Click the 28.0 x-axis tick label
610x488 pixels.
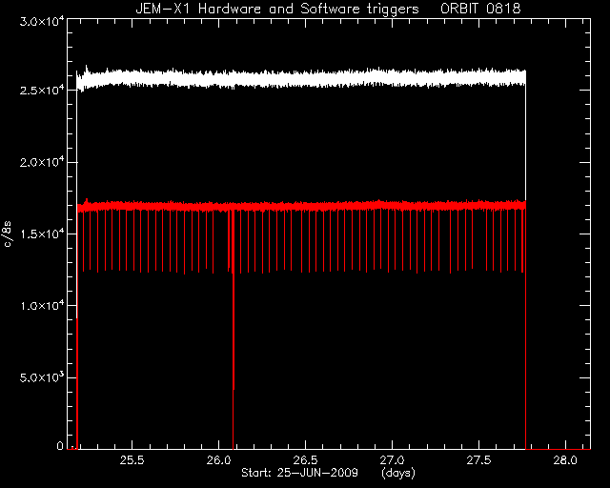click(565, 460)
